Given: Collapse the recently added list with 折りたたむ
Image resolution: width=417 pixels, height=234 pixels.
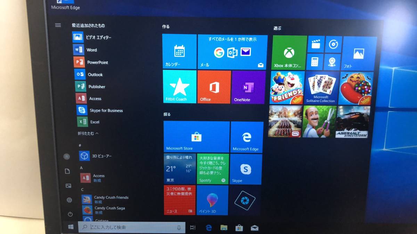Looking at the screenshot, I should pyautogui.click(x=88, y=133).
